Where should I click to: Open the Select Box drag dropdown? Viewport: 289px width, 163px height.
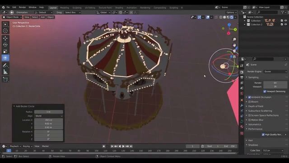click(x=72, y=13)
